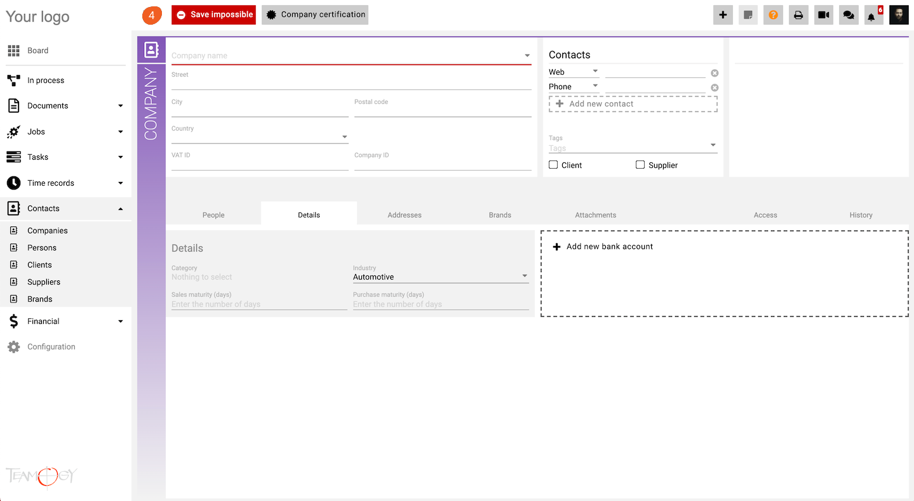Open the Country dropdown

point(260,136)
